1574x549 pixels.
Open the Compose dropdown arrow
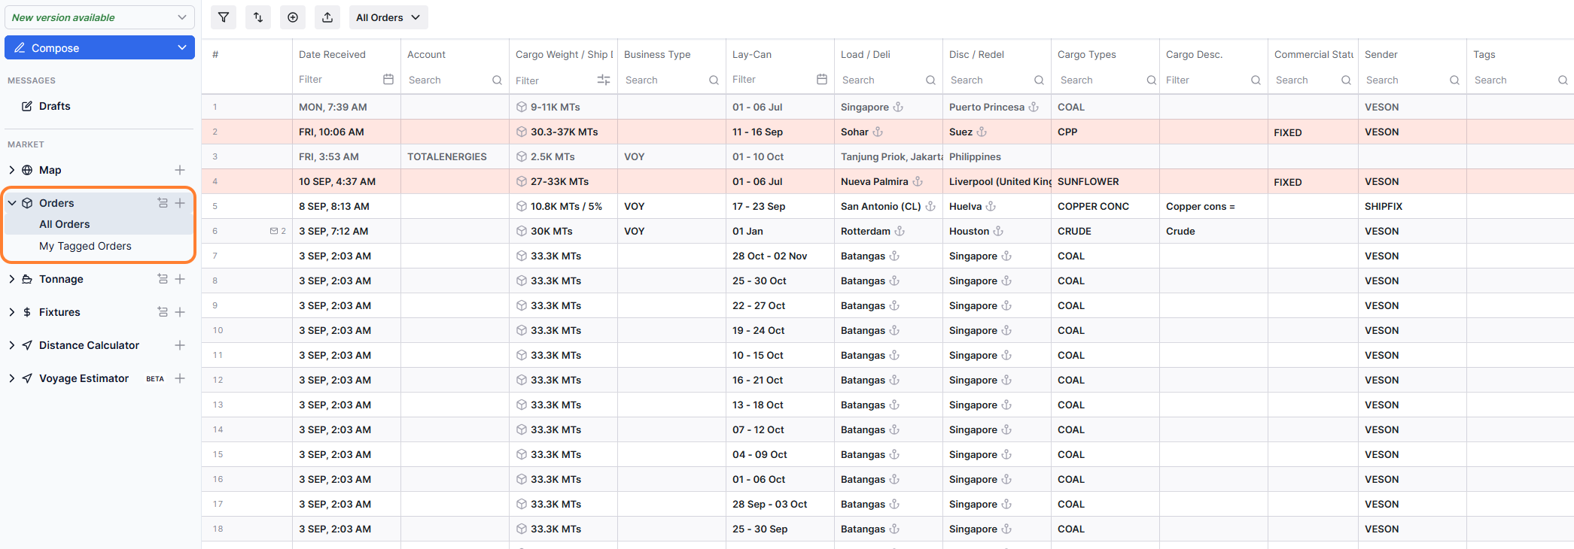click(182, 47)
